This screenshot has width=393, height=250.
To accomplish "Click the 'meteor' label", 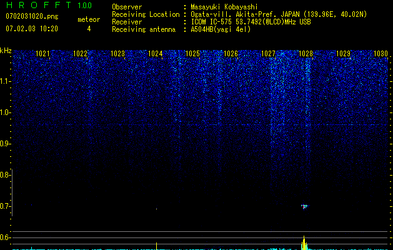I will click(x=89, y=19).
